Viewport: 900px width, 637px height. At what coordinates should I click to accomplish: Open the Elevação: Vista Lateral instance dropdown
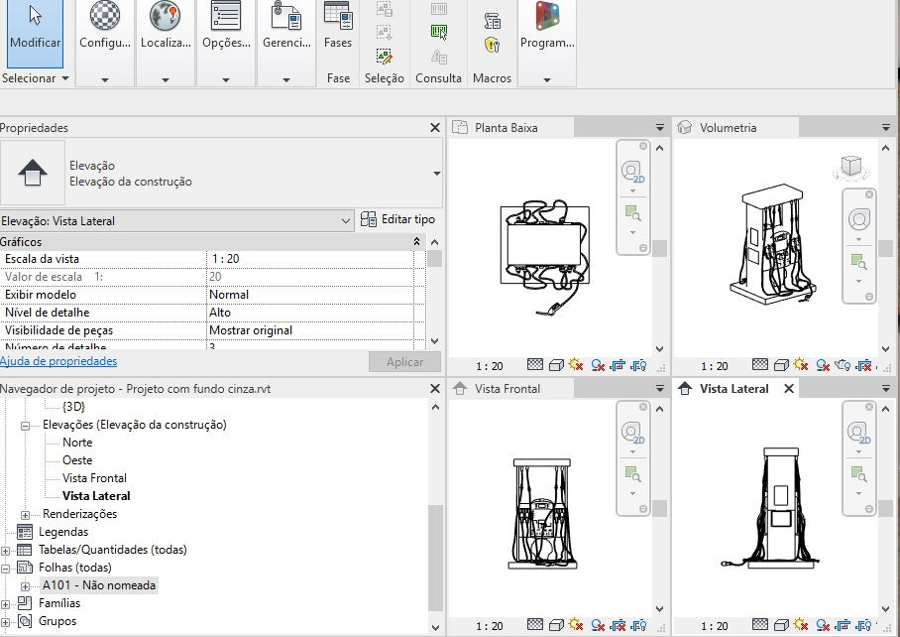point(176,220)
